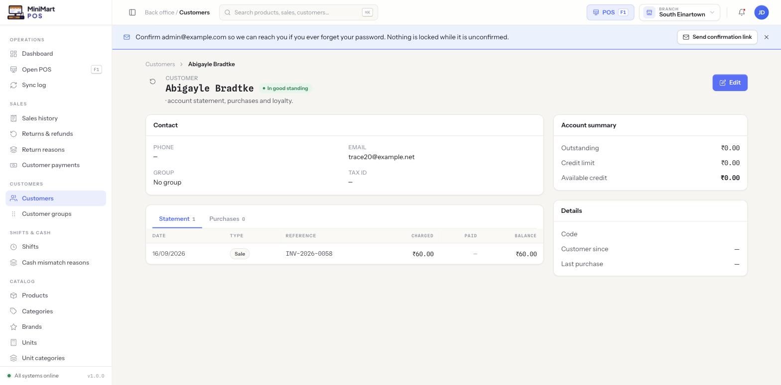Click invoice reference INV-2026-0058
This screenshot has width=781, height=385.
click(309, 254)
